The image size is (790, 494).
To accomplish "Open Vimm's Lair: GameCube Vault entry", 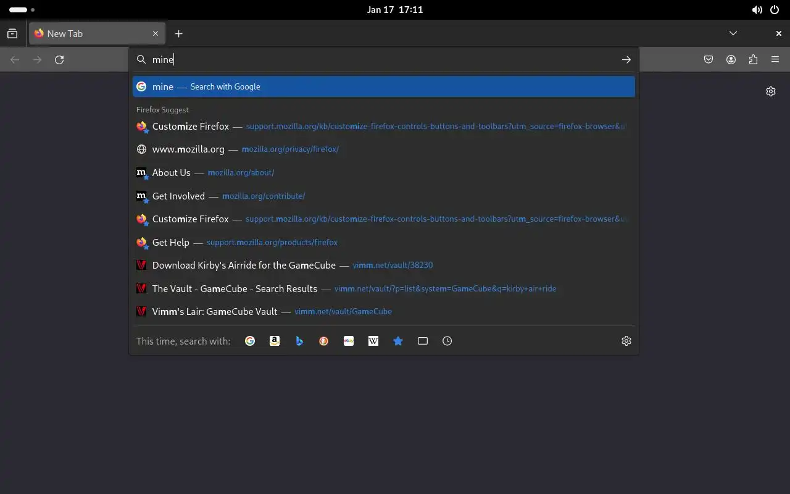I will (x=384, y=312).
